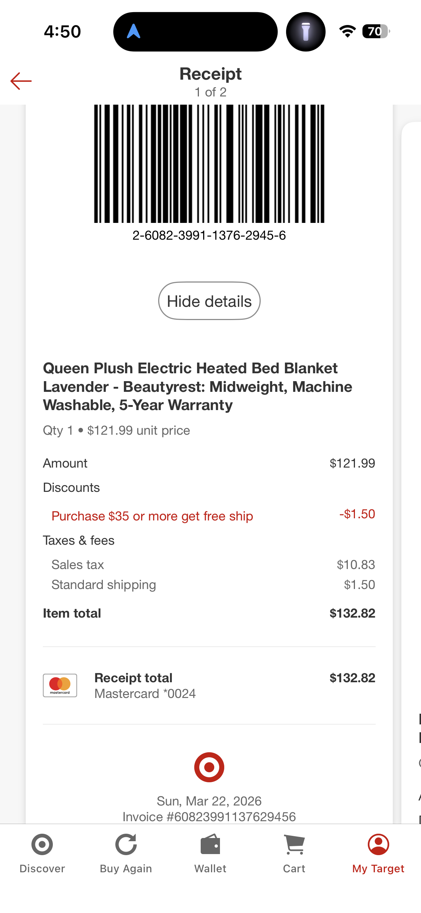Tap the Target bullseye logo
Screen dimensions: 421x913
(209, 767)
